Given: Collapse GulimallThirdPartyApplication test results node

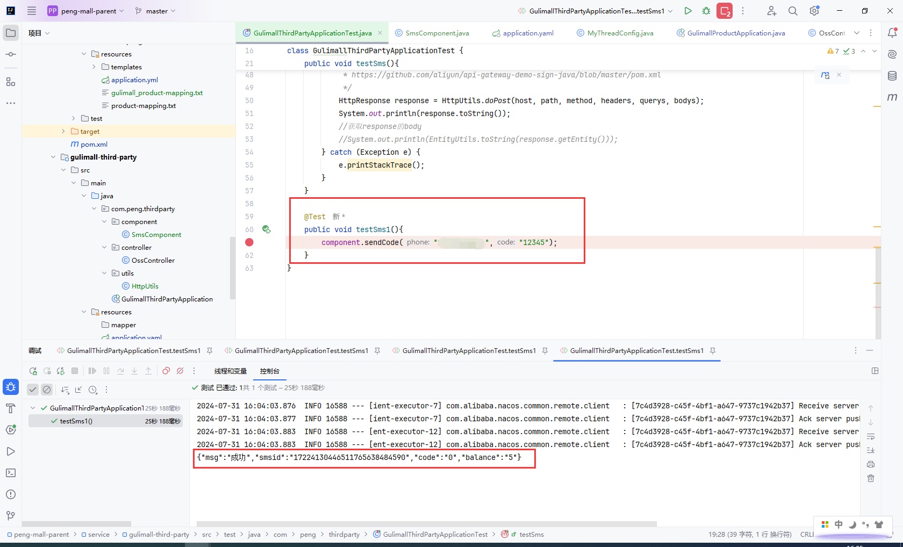Looking at the screenshot, I should [33, 408].
